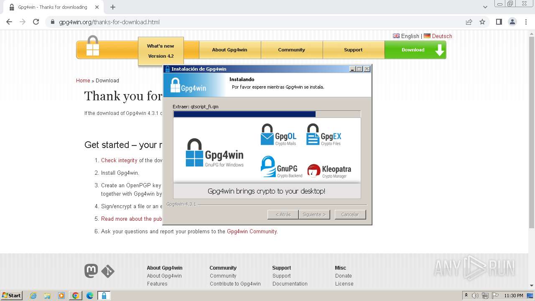Open the Community menu item
Screen dimensions: 535x301
(291, 50)
